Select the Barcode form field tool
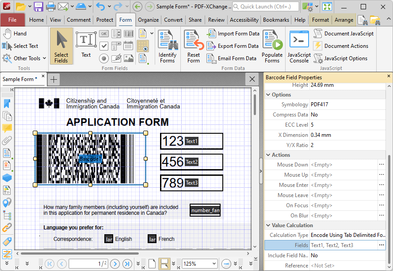 pos(129,33)
